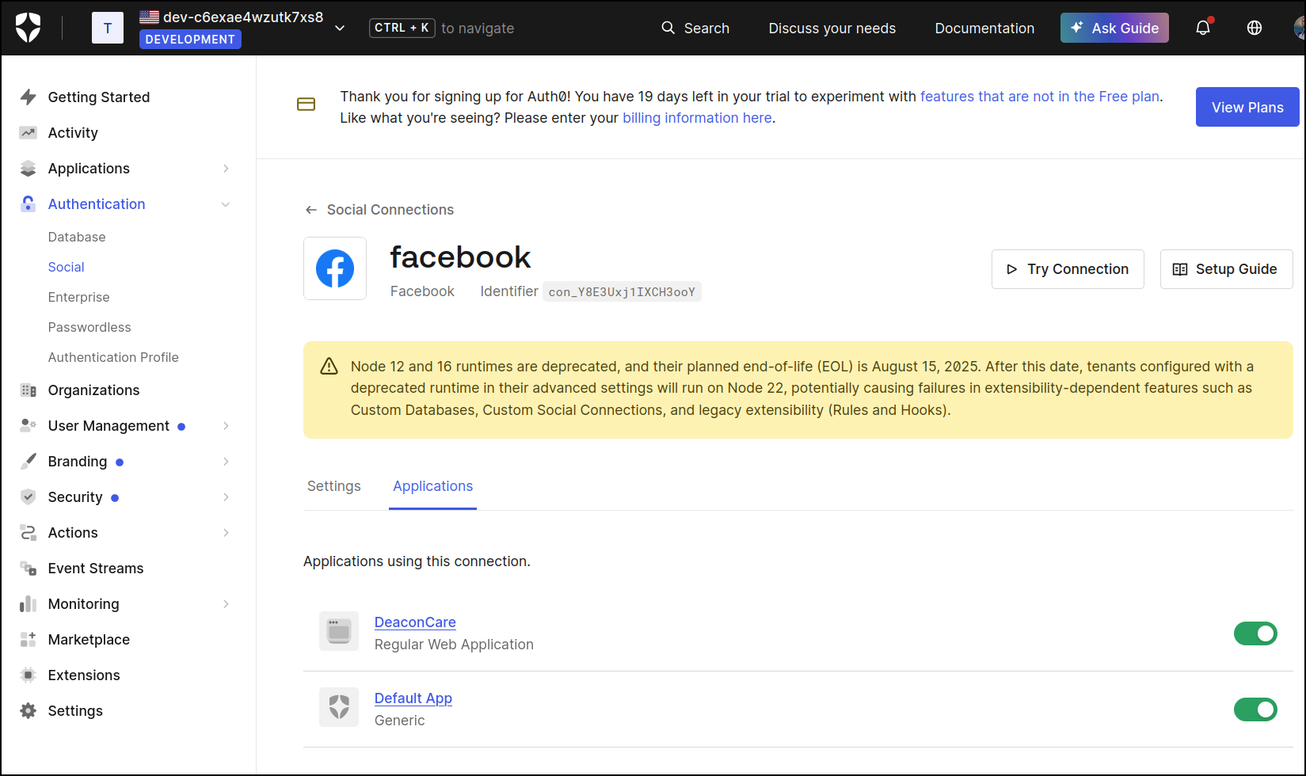The height and width of the screenshot is (776, 1306).
Task: Click the Extensions chip icon
Action: [29, 675]
